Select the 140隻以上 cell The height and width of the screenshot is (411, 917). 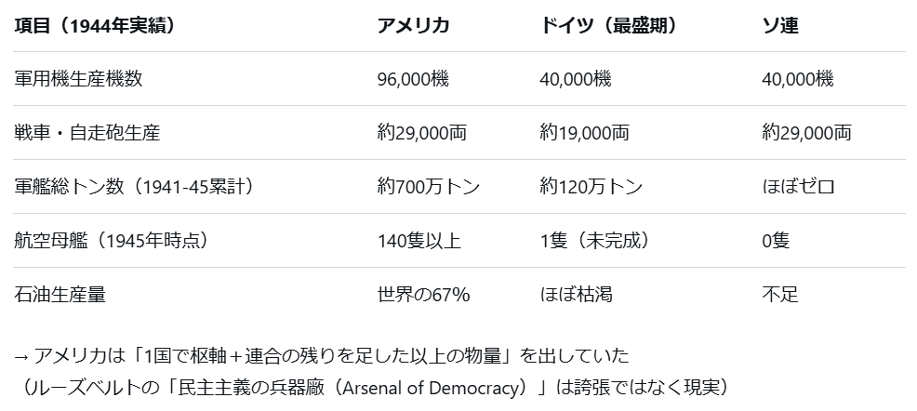tap(419, 241)
